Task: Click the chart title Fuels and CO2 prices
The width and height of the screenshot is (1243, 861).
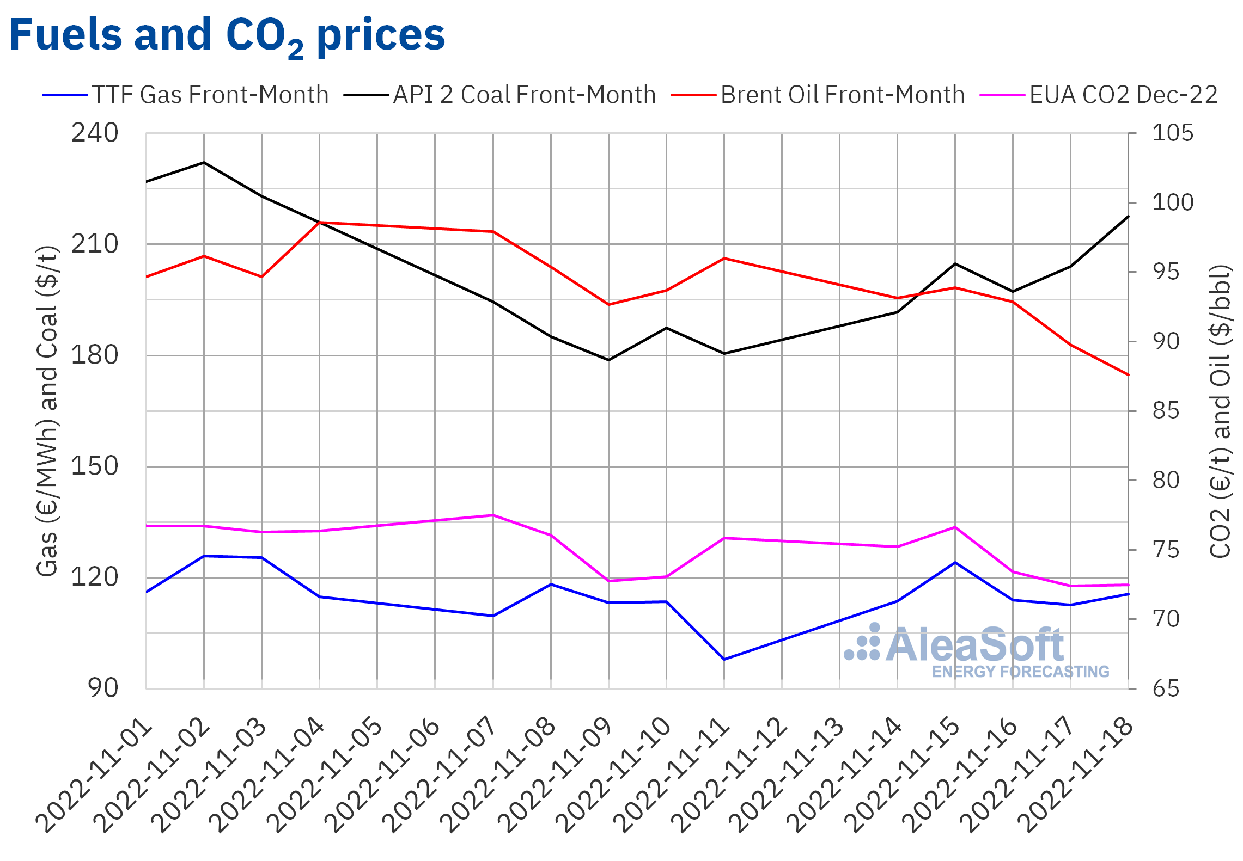Action: (227, 36)
